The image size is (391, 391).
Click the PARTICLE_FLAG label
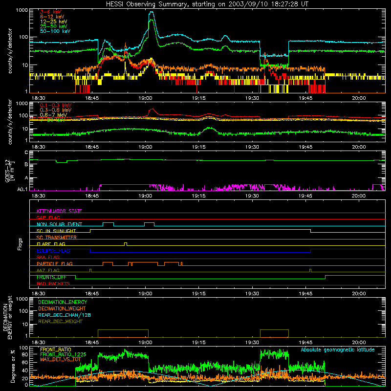coord(55,263)
